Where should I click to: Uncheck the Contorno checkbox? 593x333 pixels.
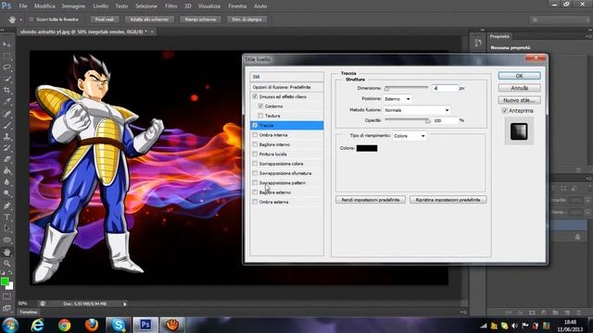pyautogui.click(x=260, y=106)
